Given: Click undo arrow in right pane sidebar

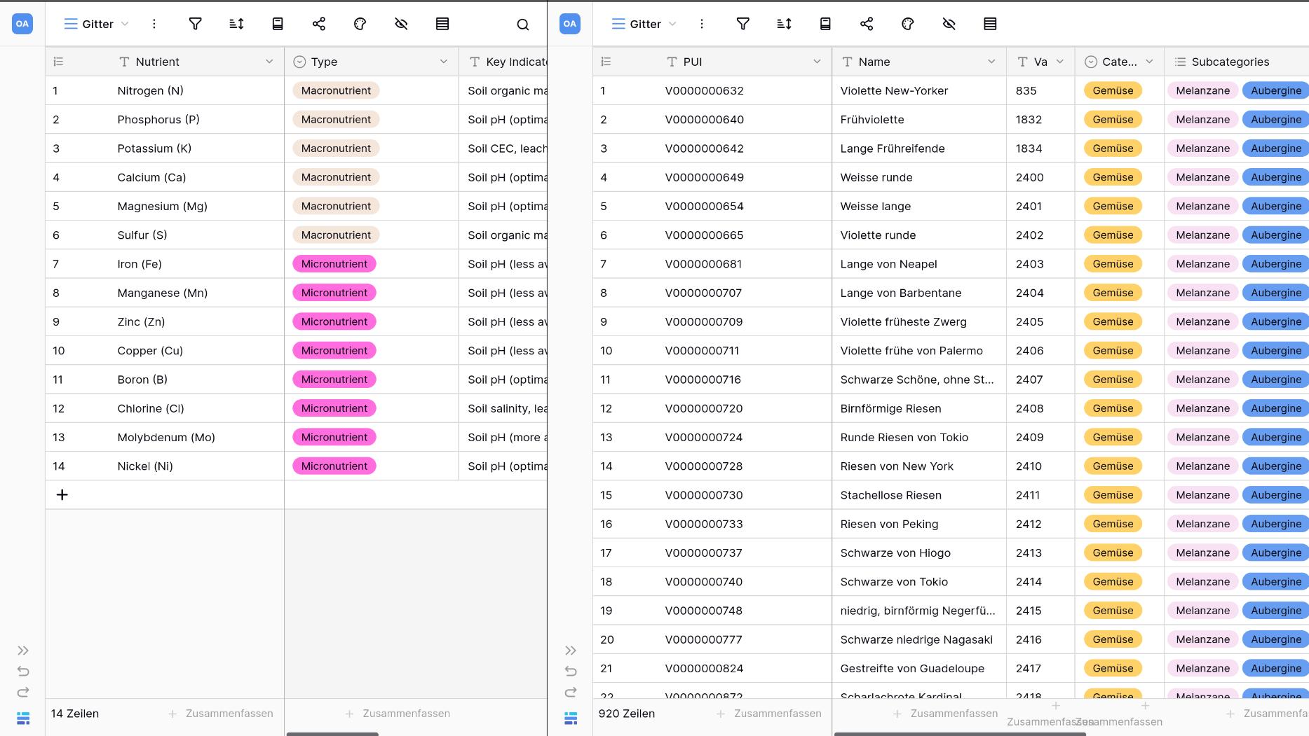Looking at the screenshot, I should 571,672.
